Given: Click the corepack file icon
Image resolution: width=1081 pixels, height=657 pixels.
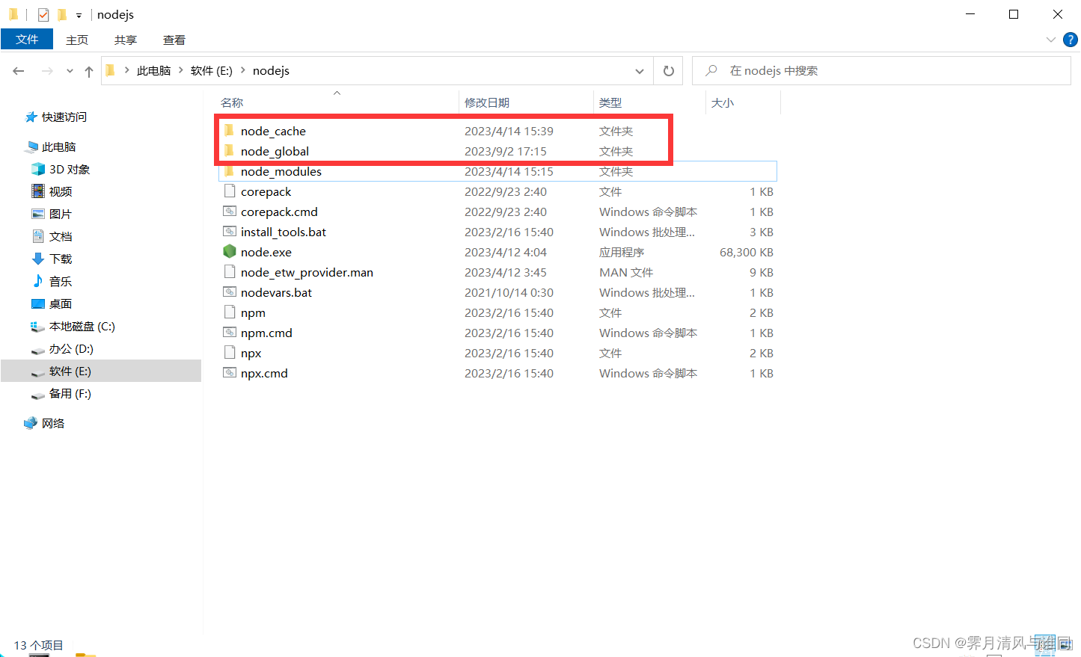Looking at the screenshot, I should pyautogui.click(x=230, y=191).
